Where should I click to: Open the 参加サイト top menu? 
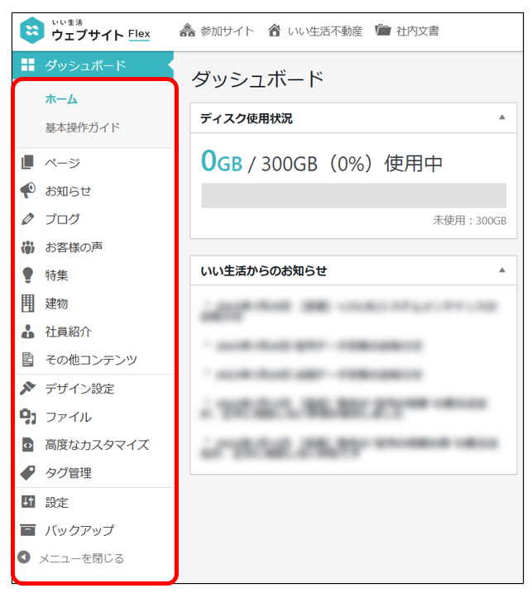(217, 31)
